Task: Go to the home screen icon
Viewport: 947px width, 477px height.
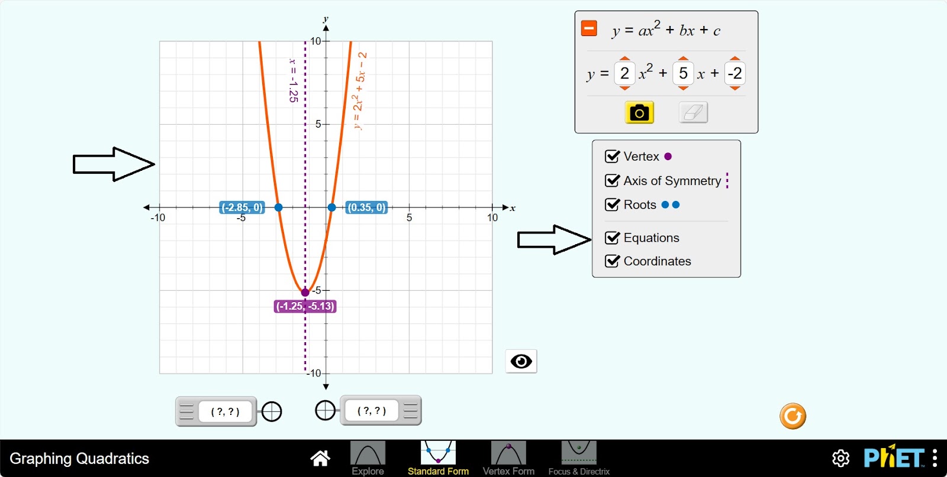Action: click(x=320, y=458)
